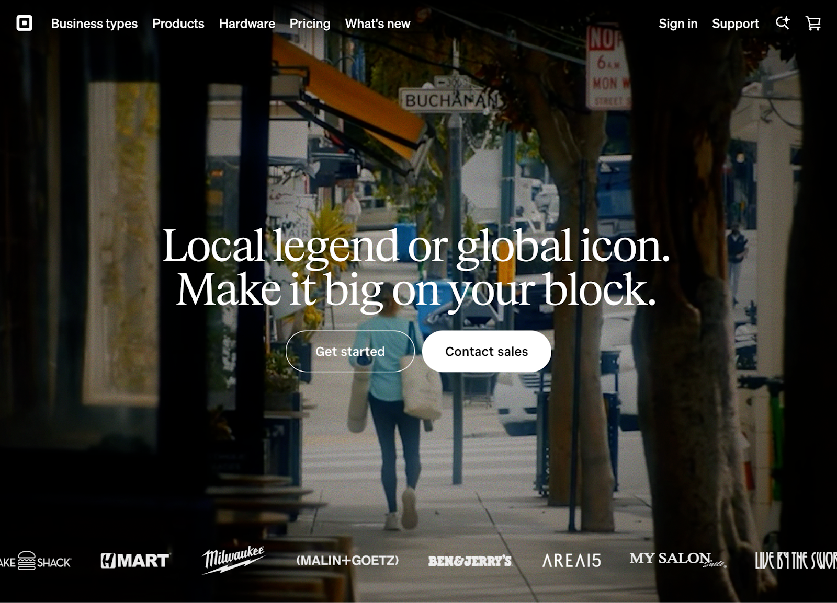Click the Shake Shack logo
This screenshot has height=603, width=837.
[36, 561]
